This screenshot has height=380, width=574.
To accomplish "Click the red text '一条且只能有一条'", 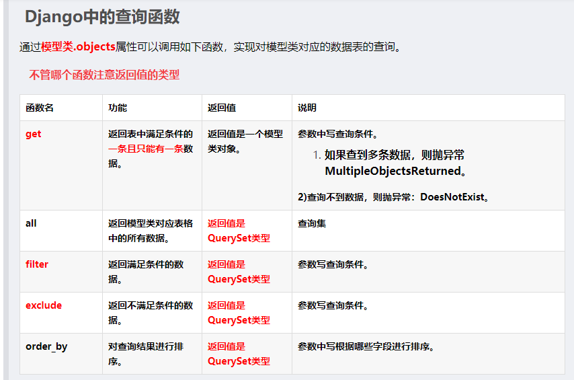I will 146,149.
